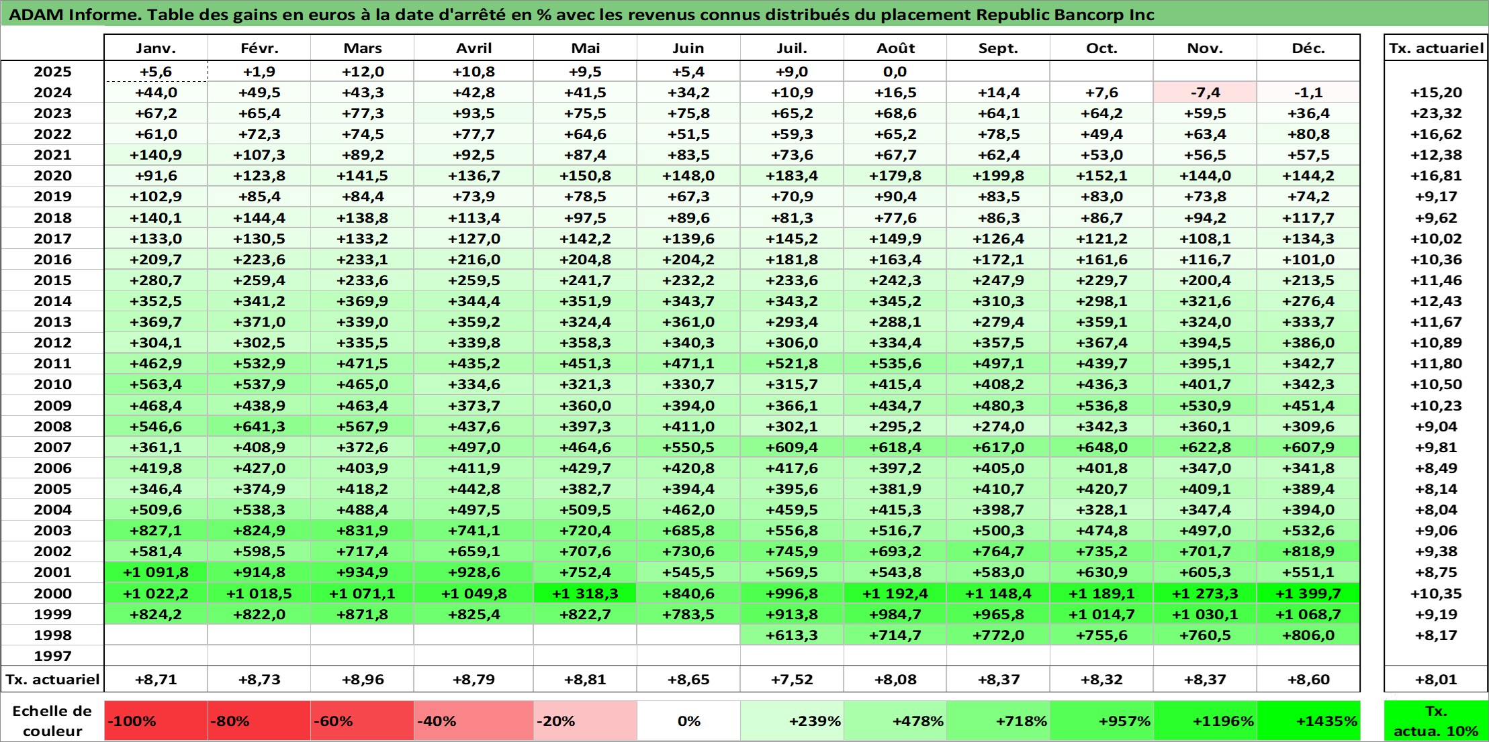Viewport: 1489px width, 742px height.
Task: Select the +8,01 overall actuarial rate
Action: [x=1436, y=680]
